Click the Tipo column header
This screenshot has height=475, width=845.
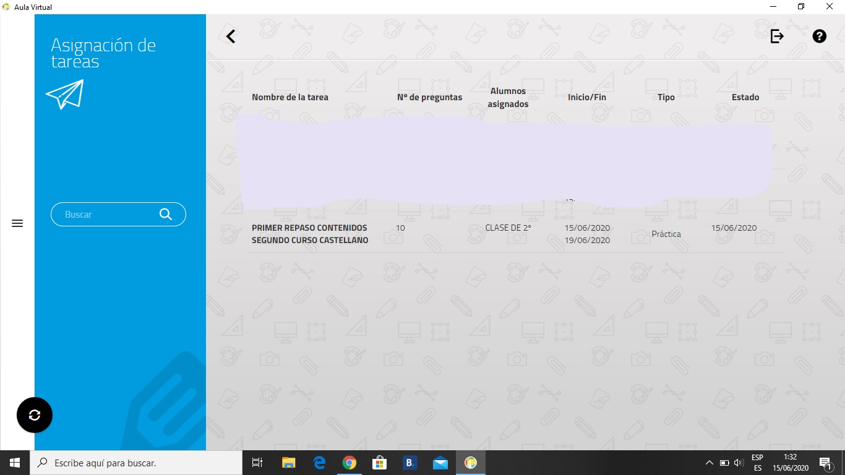(x=666, y=97)
